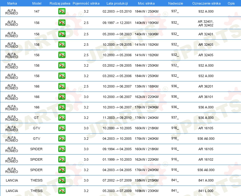The height and width of the screenshot is (196, 241).
Task: Click ALFA ROMEO in the 147 row
Action: click(11, 12)
